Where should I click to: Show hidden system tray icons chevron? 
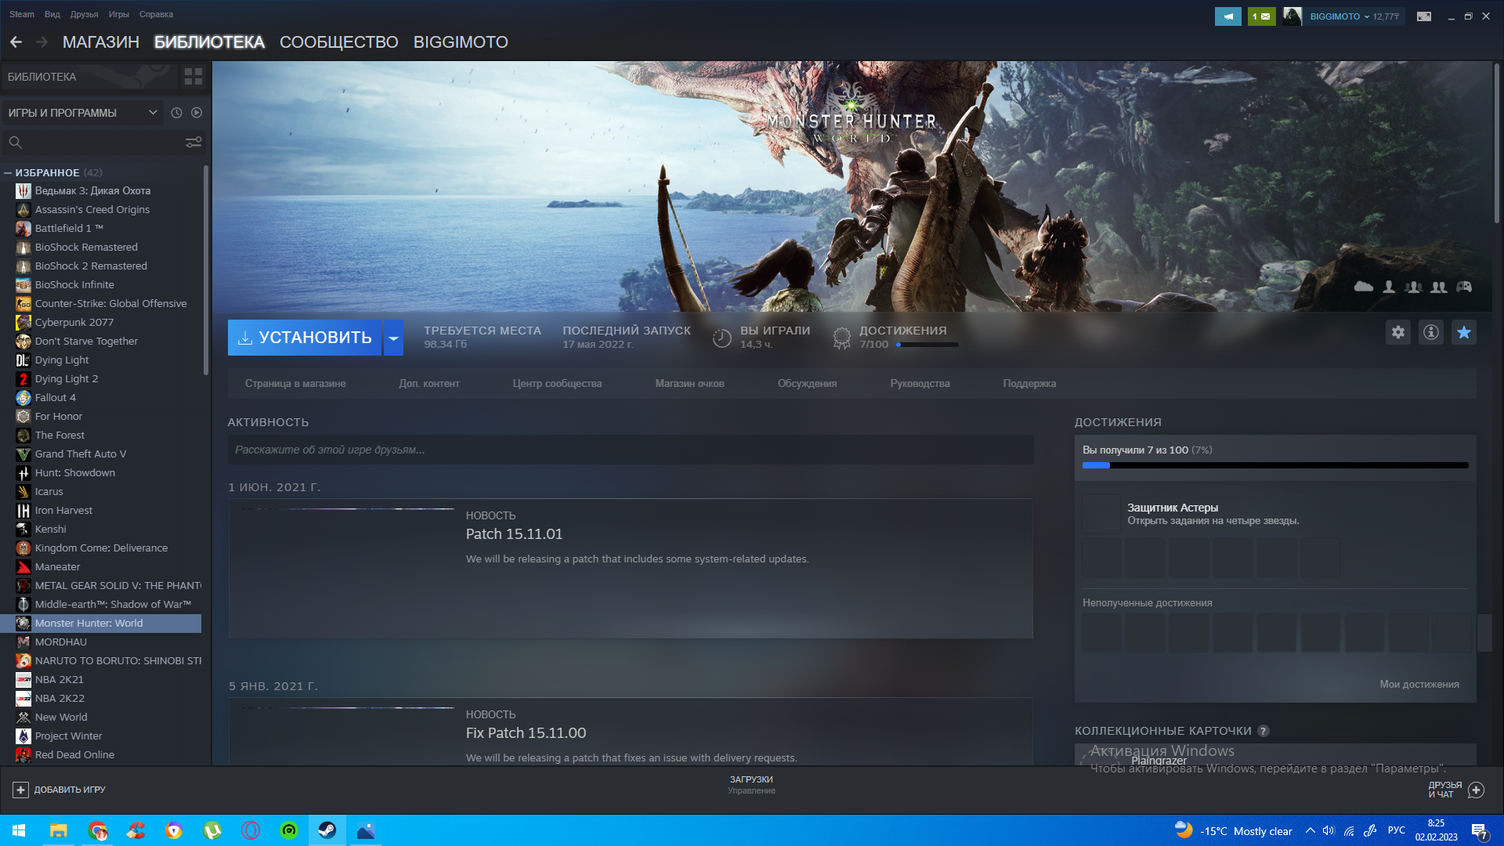tap(1310, 831)
